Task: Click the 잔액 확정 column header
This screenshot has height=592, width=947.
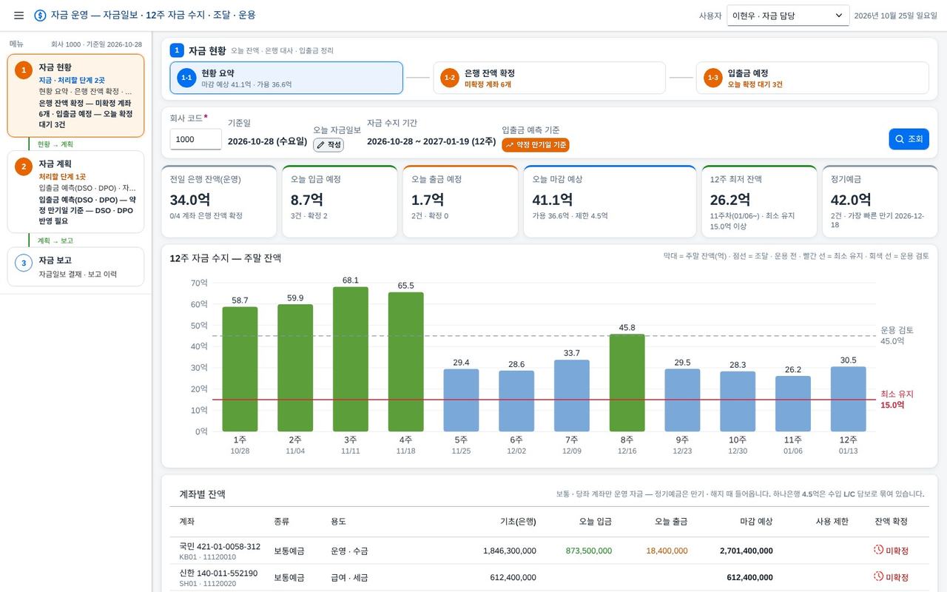Action: click(x=891, y=522)
